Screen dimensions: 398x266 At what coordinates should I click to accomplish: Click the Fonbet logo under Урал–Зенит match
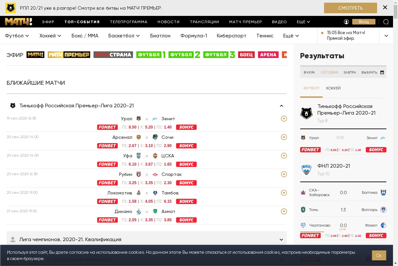point(107,127)
